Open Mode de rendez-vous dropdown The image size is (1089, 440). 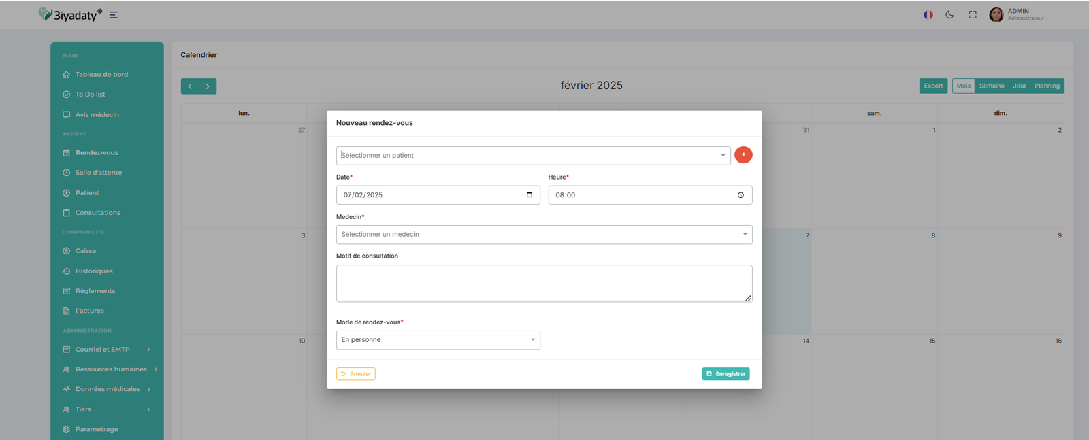(438, 340)
